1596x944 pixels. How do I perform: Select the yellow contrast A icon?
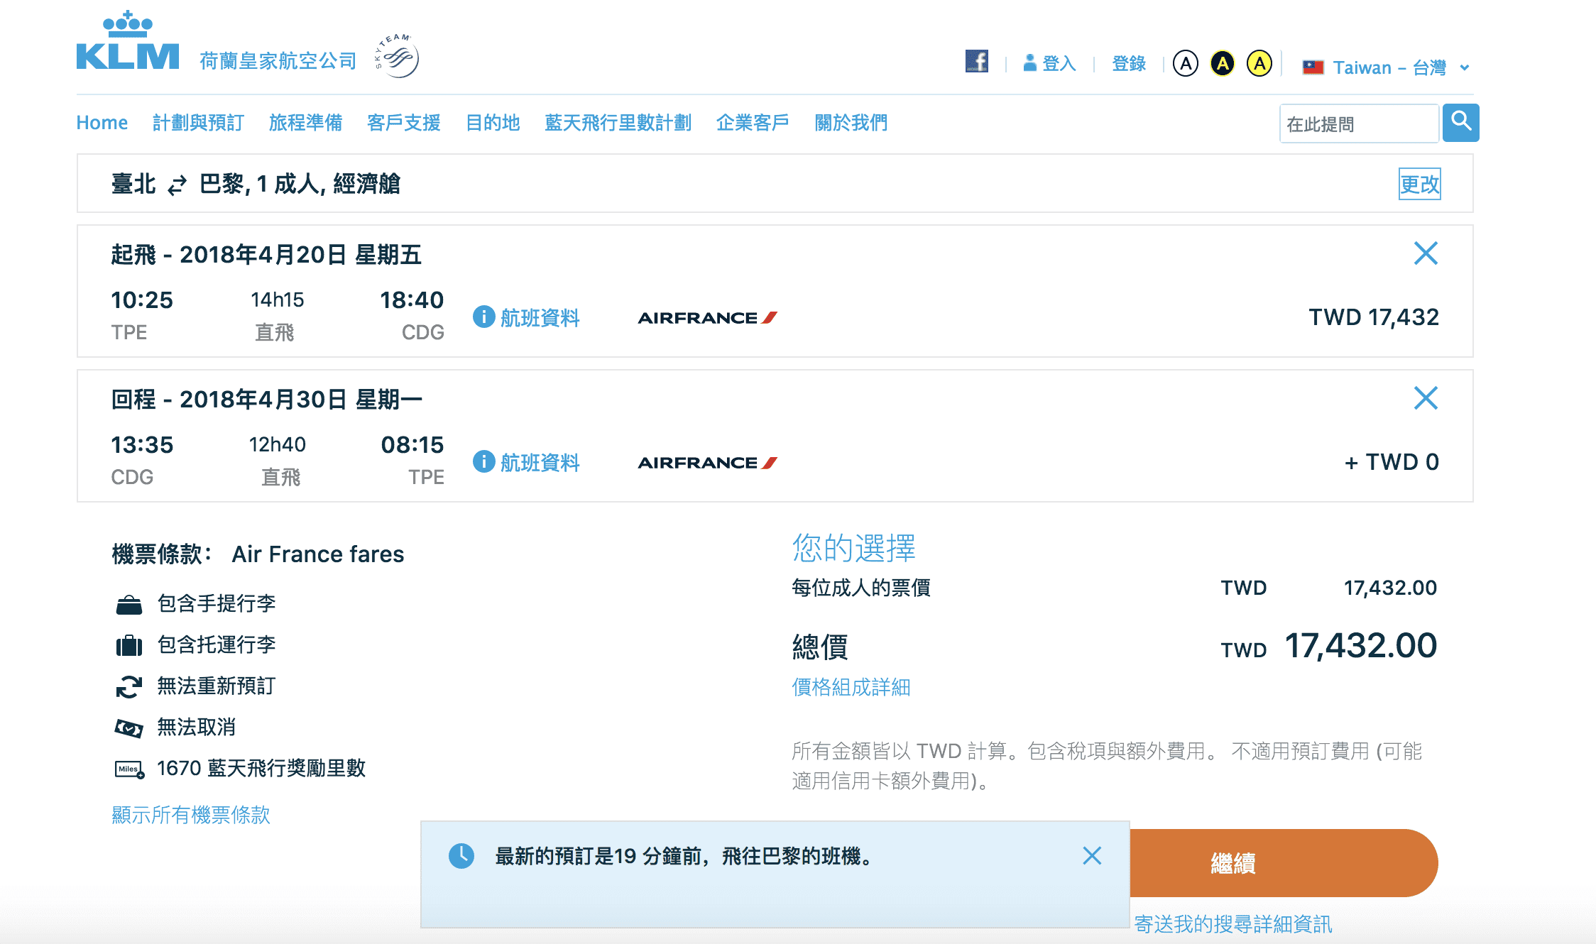(x=1259, y=64)
